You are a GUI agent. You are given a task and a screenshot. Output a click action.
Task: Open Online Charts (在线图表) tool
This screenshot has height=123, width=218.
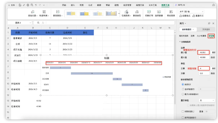[x=126, y=13]
